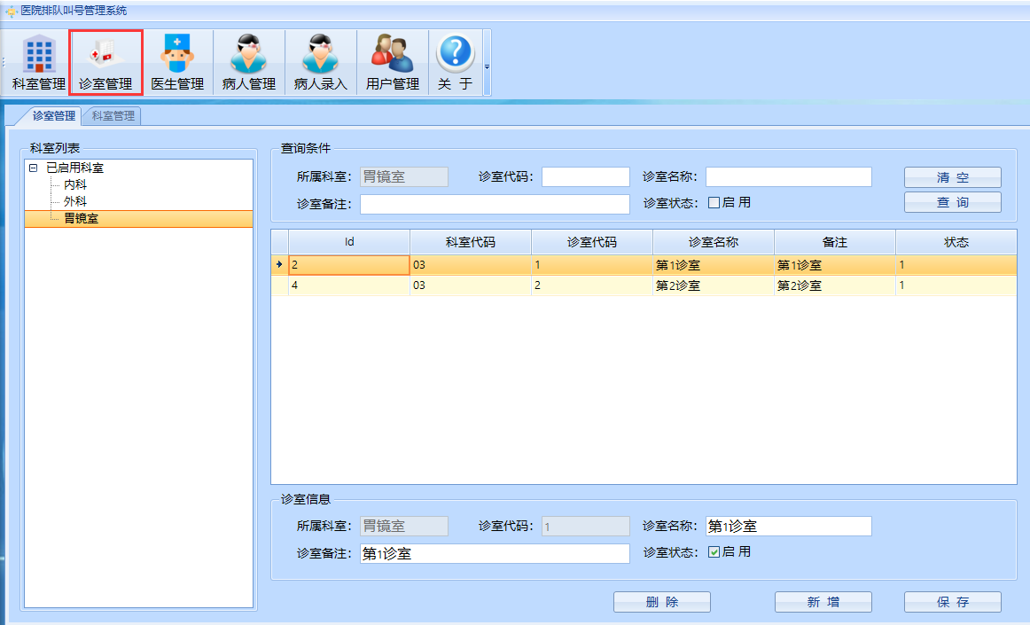Click the query 诊室名称 input field

[x=788, y=176]
